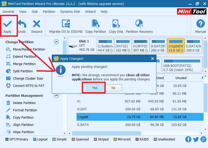The image size is (208, 148).
Task: Select the C:System partition block
Action: pyautogui.click(x=105, y=46)
